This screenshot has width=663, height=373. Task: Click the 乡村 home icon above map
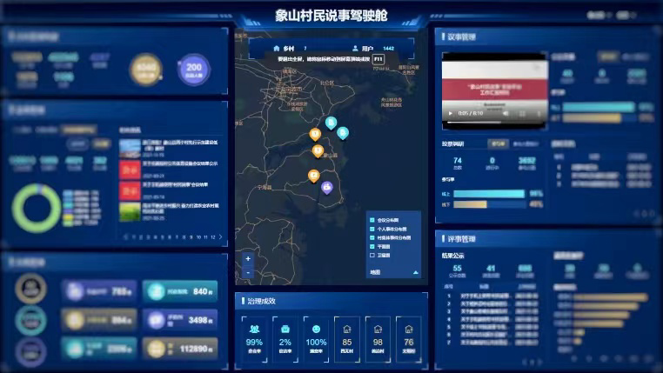(277, 48)
